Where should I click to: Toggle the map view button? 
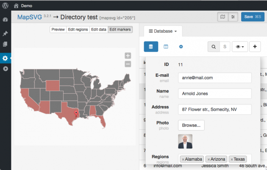pos(222,17)
